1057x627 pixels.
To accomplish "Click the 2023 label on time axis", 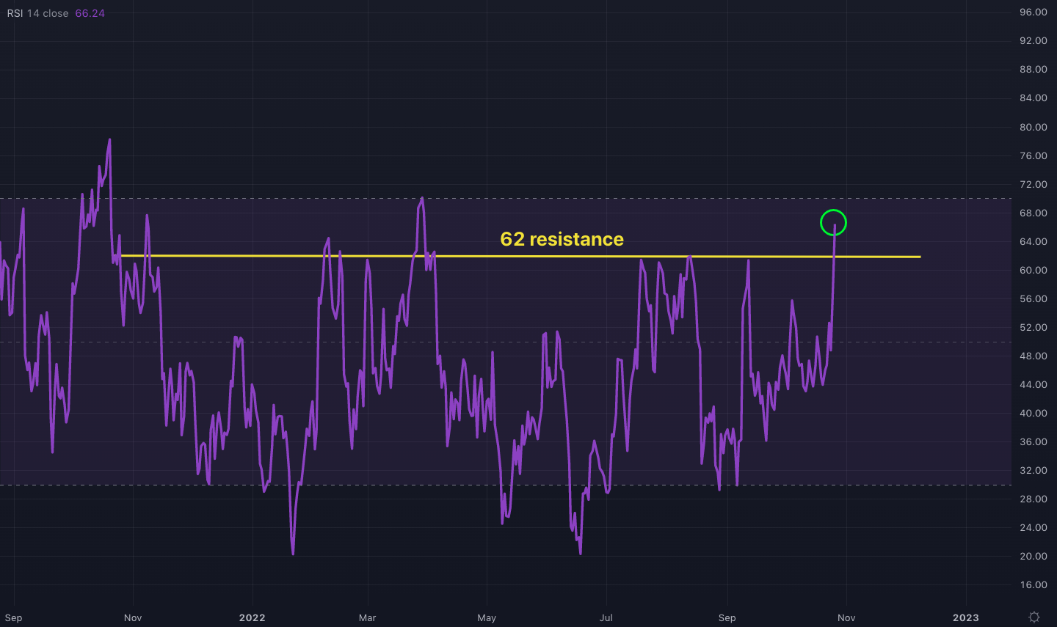I will [x=965, y=617].
